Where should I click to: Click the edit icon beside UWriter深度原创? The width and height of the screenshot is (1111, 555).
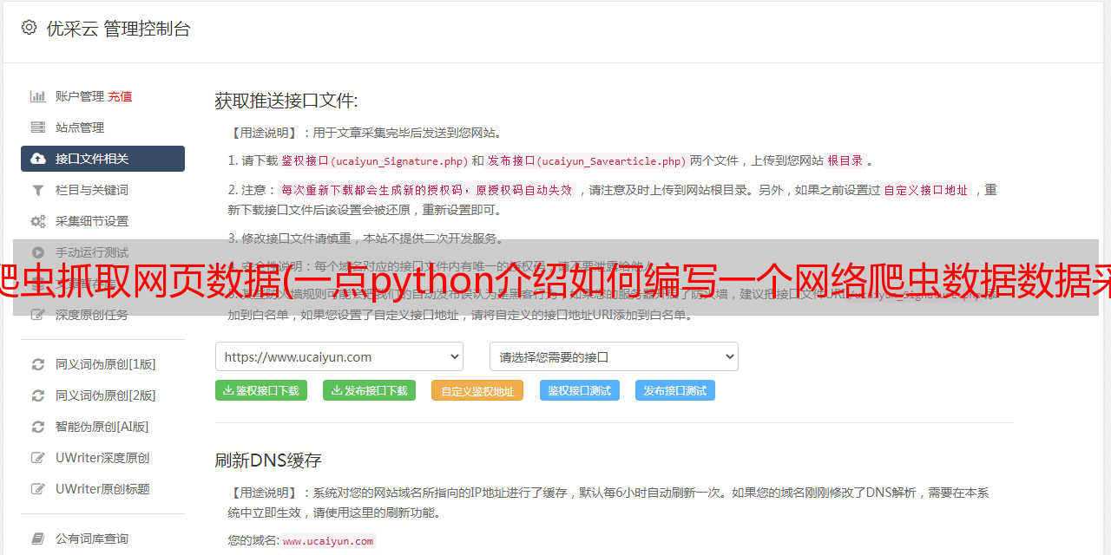click(x=38, y=458)
